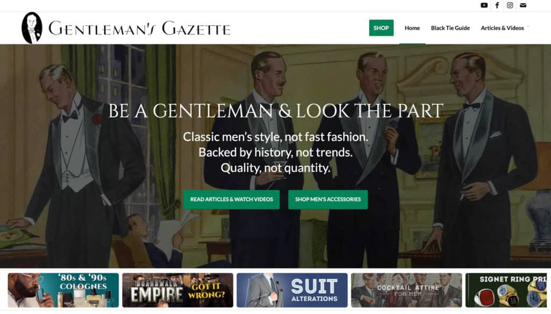Open the Black Tie Guide menu
The image size is (551, 314).
450,28
